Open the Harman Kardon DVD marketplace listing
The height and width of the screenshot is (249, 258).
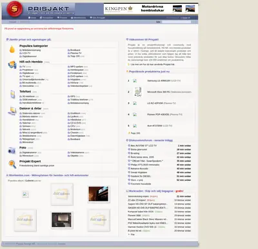click(x=142, y=227)
